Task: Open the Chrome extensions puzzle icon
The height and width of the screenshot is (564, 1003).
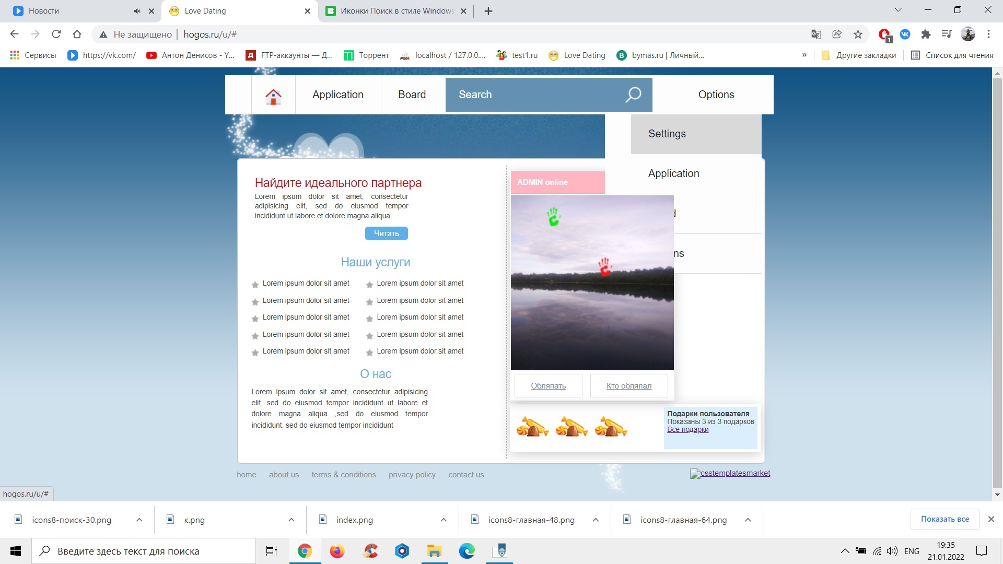Action: (926, 34)
